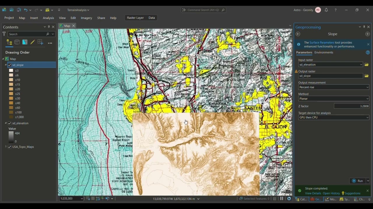Viewport: 373px width, 209px height.
Task: Uncheck the sd_slope layer visibility checkbox
Action: 10,65
